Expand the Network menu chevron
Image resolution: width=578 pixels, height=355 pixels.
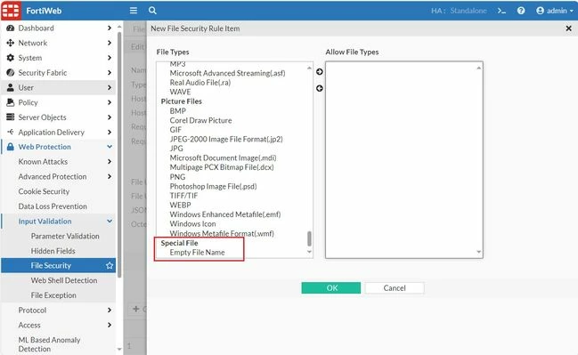click(x=110, y=43)
